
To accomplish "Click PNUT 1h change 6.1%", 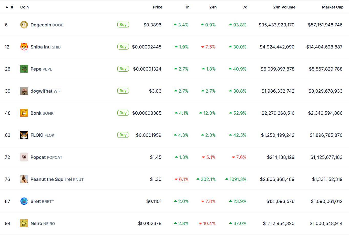I will [x=182, y=179].
